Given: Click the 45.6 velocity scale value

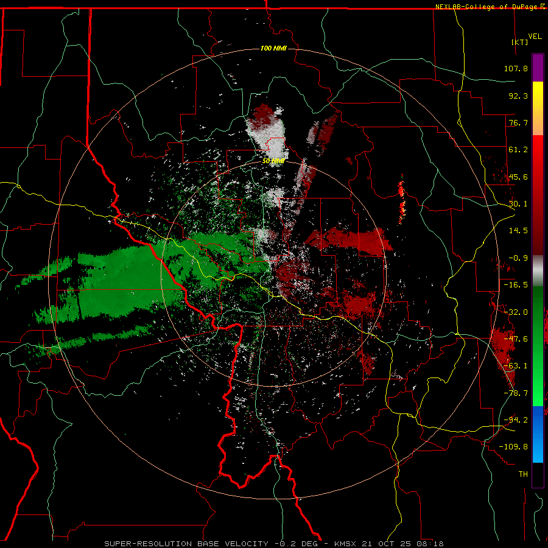Looking at the screenshot, I should tap(518, 177).
